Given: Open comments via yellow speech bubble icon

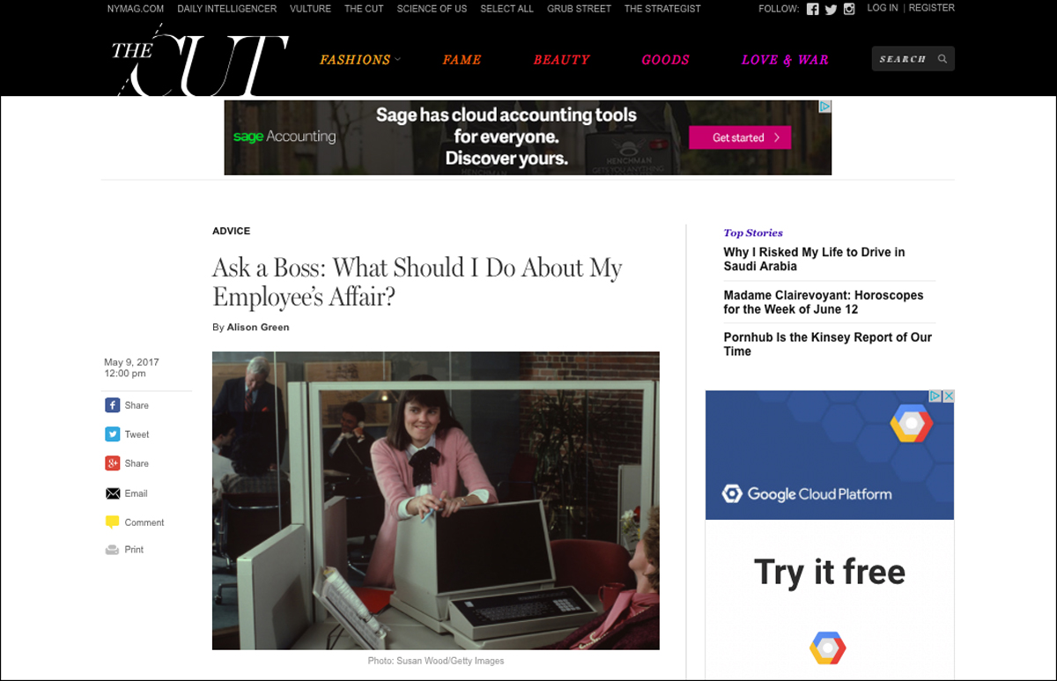Looking at the screenshot, I should pyautogui.click(x=113, y=522).
